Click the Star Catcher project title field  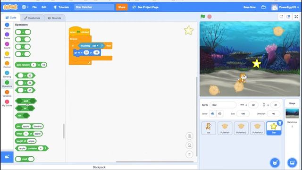(x=94, y=7)
